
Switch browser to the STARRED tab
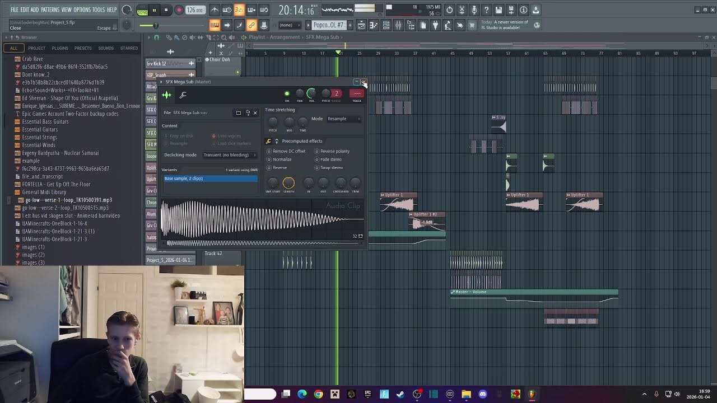tap(129, 48)
